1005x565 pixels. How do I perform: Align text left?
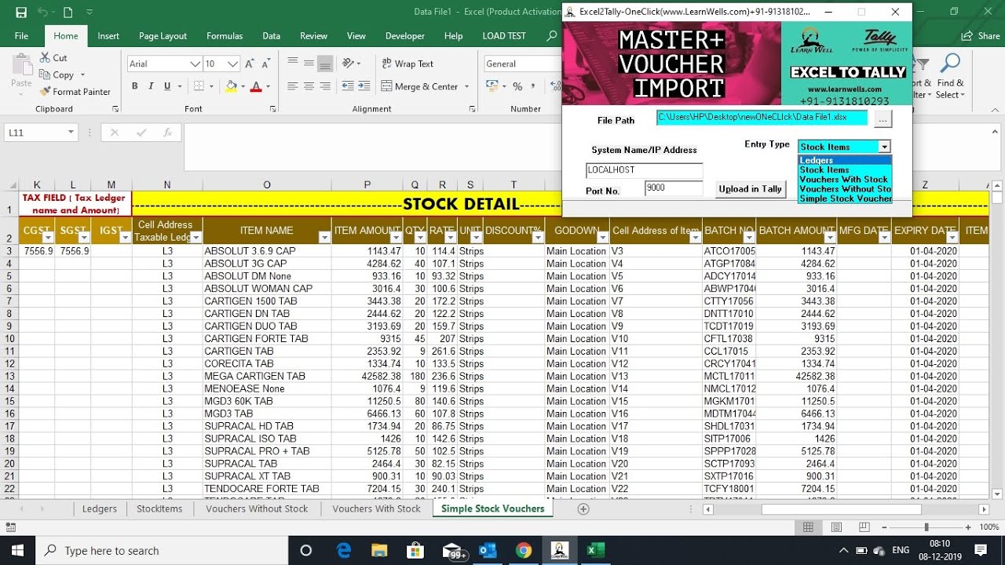point(292,86)
